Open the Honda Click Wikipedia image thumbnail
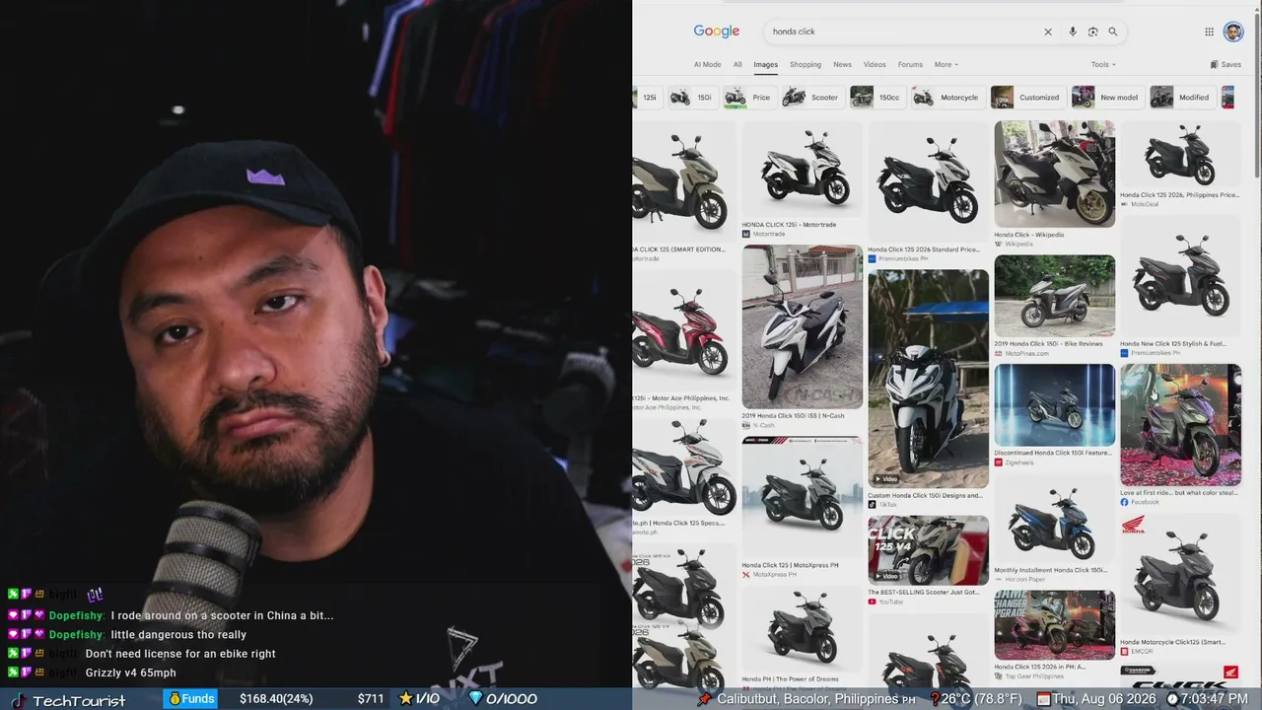 pos(1054,174)
